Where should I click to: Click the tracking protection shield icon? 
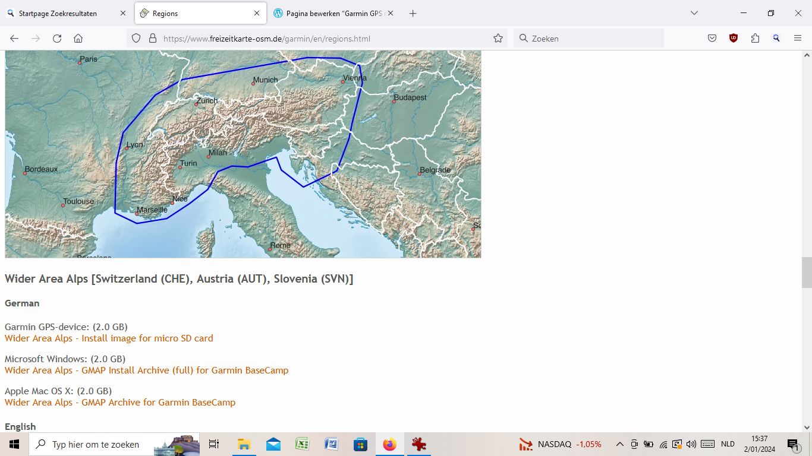136,39
